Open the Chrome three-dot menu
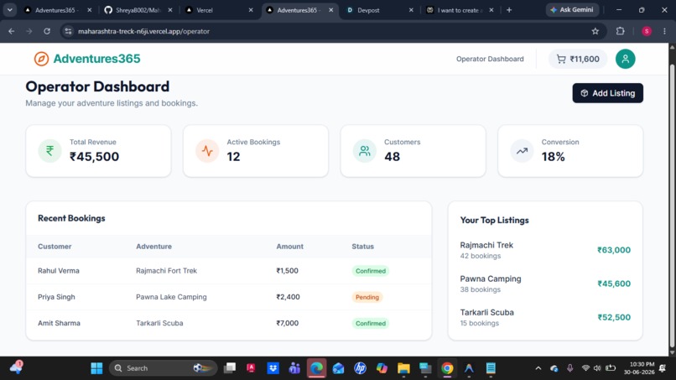This screenshot has width=676, height=380. [x=664, y=31]
